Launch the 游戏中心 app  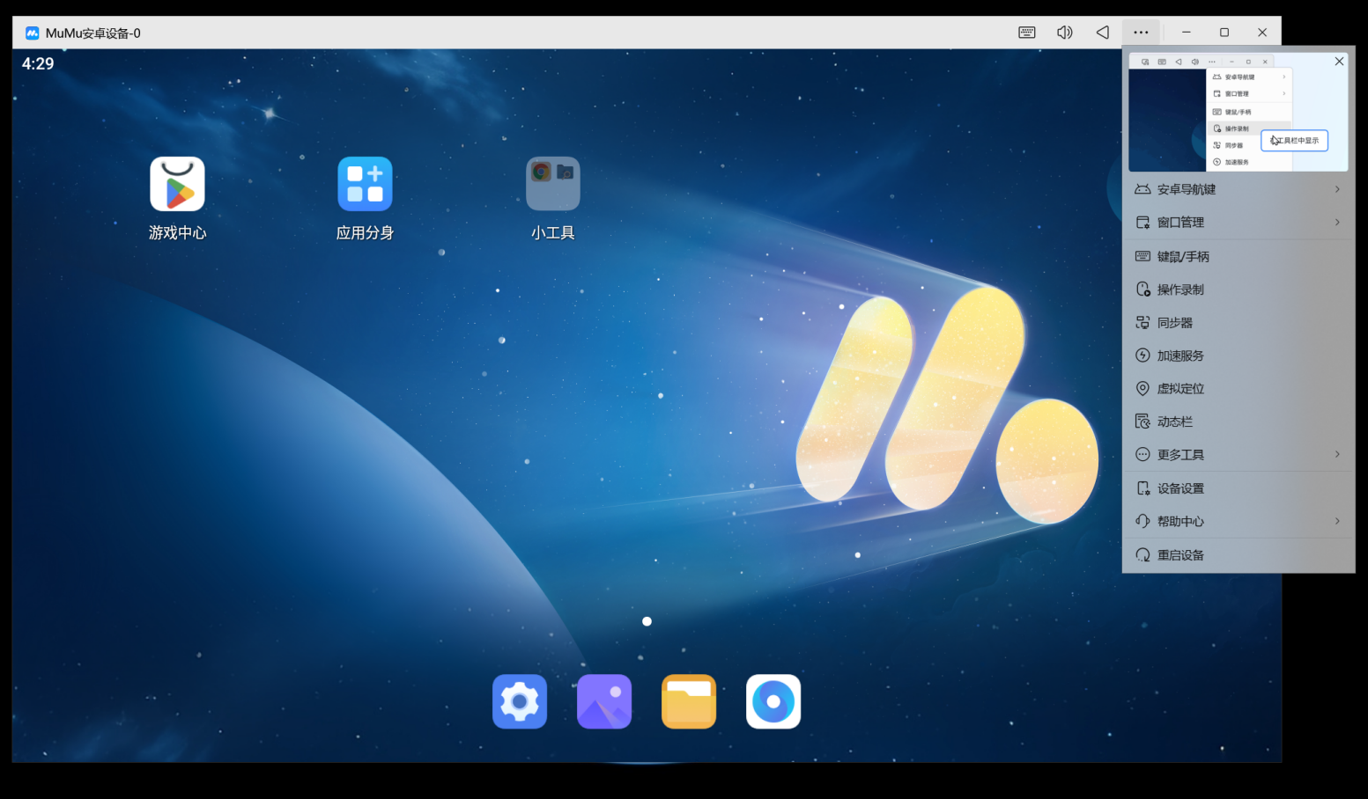(x=177, y=184)
